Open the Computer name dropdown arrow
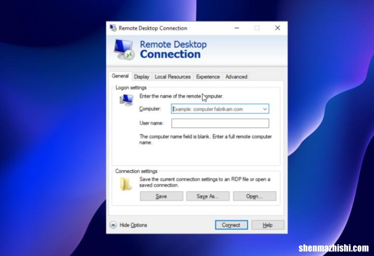 pos(265,109)
